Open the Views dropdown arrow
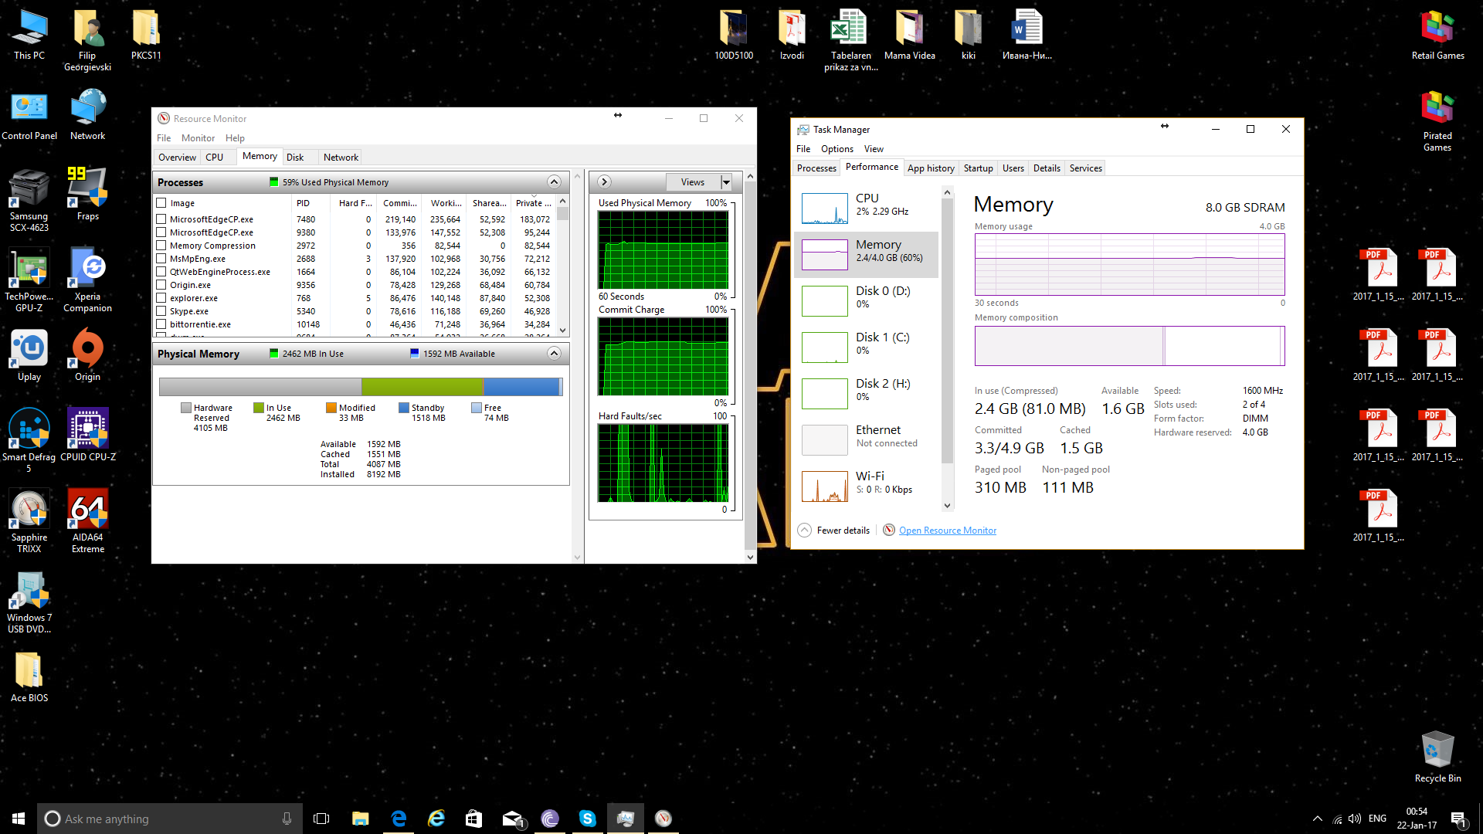This screenshot has height=834, width=1483. [x=726, y=182]
